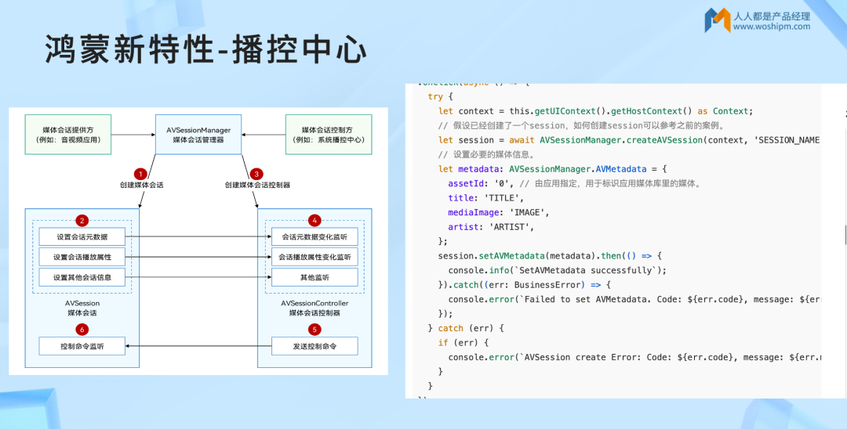The height and width of the screenshot is (429, 847).
Task: Click the 发送控制命令 box
Action: pyautogui.click(x=314, y=346)
